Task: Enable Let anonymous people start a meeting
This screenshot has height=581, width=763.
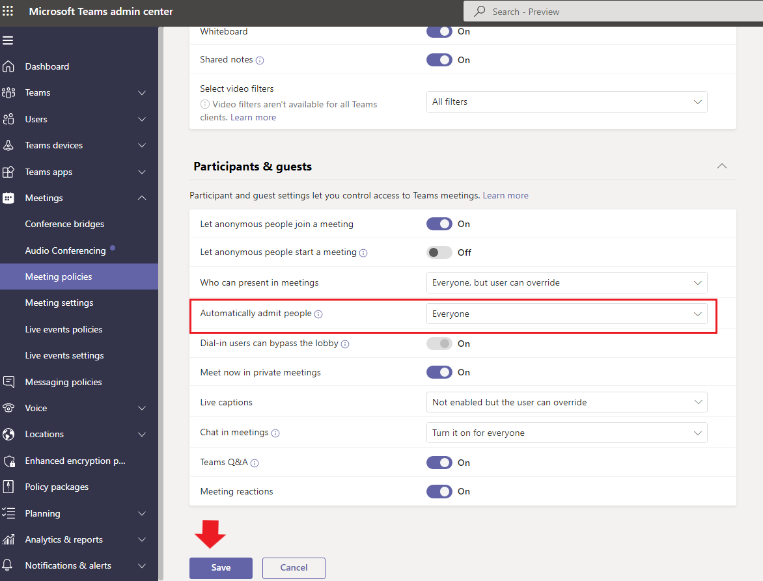Action: pyautogui.click(x=439, y=252)
